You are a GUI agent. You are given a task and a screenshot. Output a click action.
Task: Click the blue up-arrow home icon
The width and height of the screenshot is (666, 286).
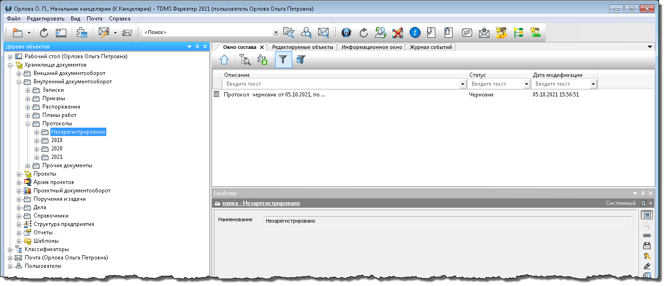(224, 60)
